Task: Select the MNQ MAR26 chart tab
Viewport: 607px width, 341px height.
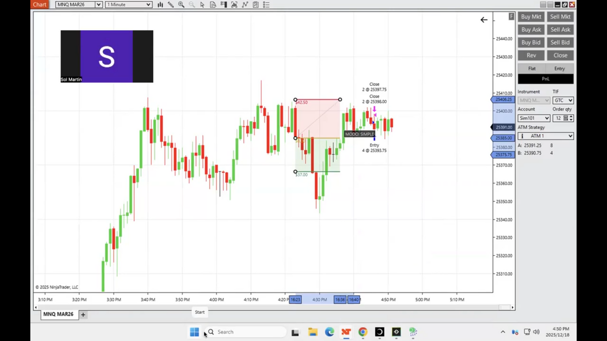Action: tap(58, 314)
